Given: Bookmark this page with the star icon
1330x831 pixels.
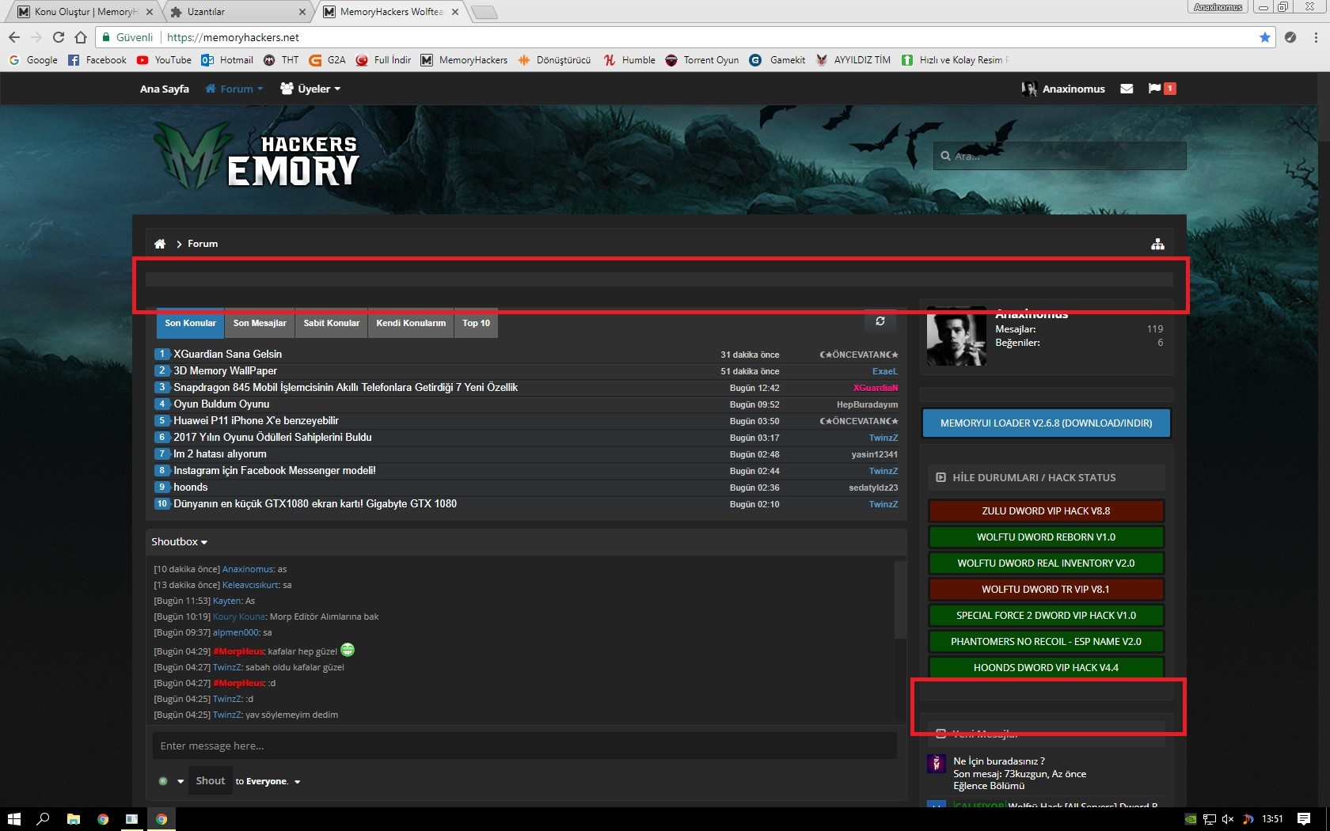Looking at the screenshot, I should 1264,37.
